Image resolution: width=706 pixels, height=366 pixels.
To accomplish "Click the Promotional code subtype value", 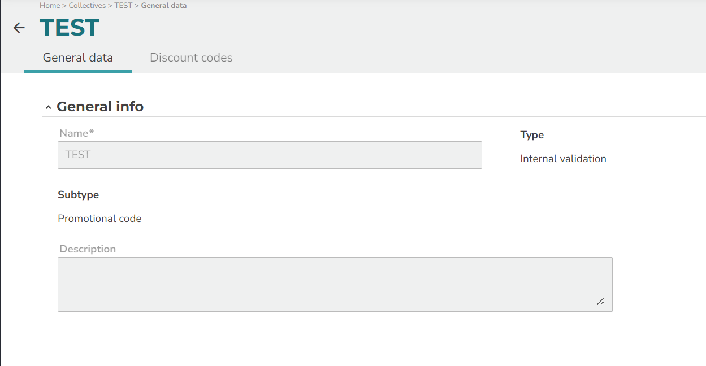I will 99,219.
